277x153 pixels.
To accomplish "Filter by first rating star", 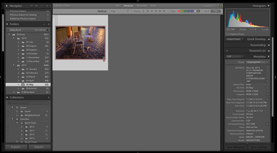I will 148,11.
